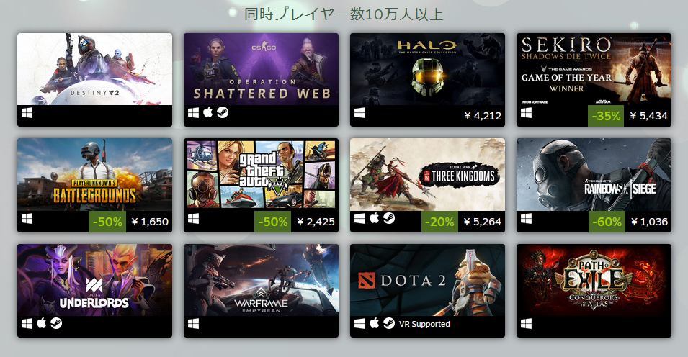Open PlayerUnknown's Battlegrounds banner
The height and width of the screenshot is (357, 688).
point(95,175)
